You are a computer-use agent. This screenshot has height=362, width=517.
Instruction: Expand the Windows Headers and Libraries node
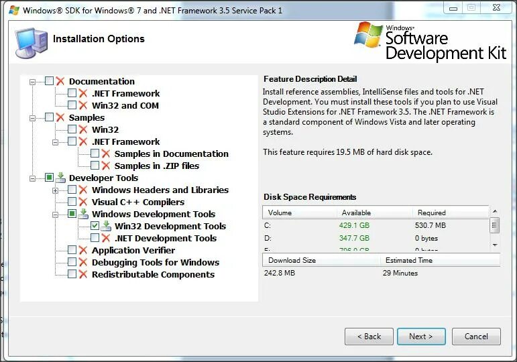(55, 190)
